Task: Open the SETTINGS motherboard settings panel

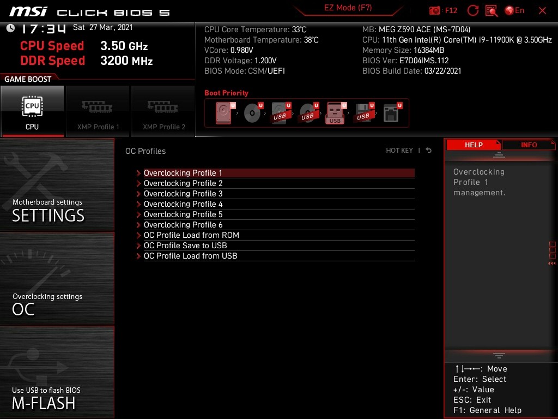Action: coord(57,184)
